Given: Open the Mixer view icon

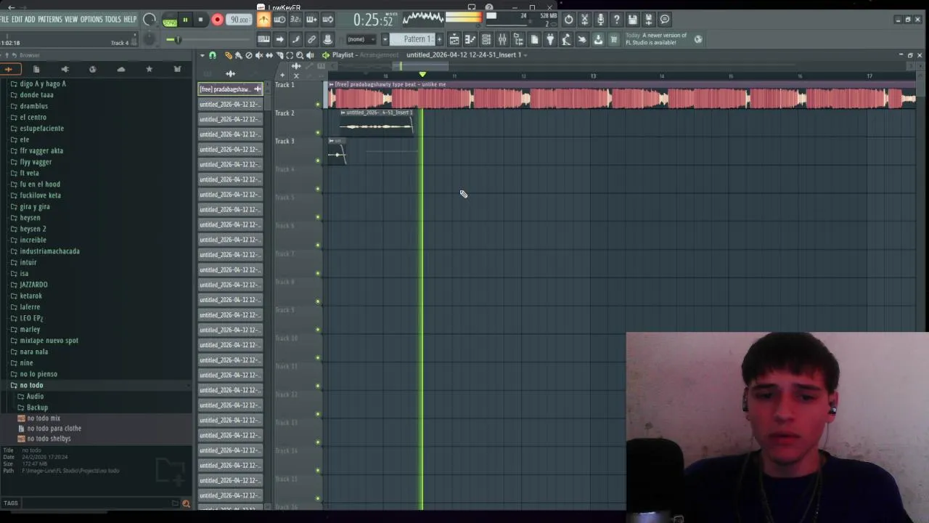Looking at the screenshot, I should coord(502,39).
